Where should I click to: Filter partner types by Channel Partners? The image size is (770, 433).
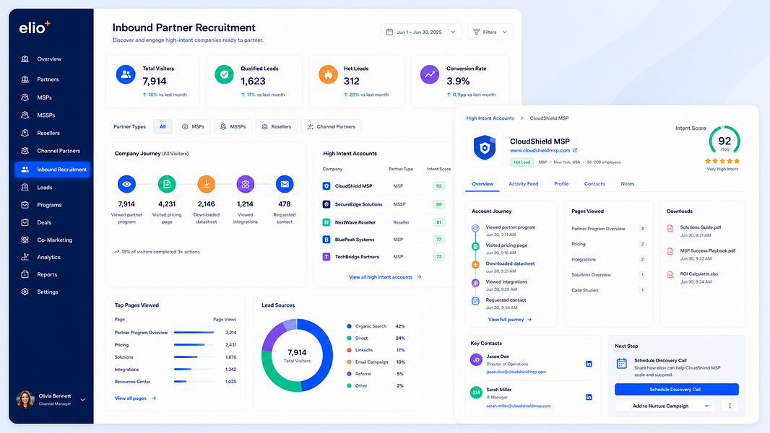click(x=331, y=126)
